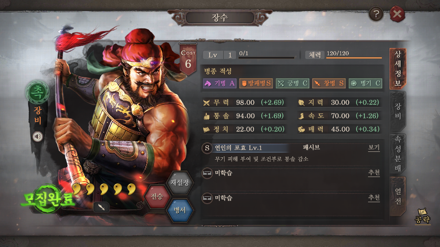Click the 재설정 hexagon button
Image resolution: width=440 pixels, height=247 pixels.
180,183
